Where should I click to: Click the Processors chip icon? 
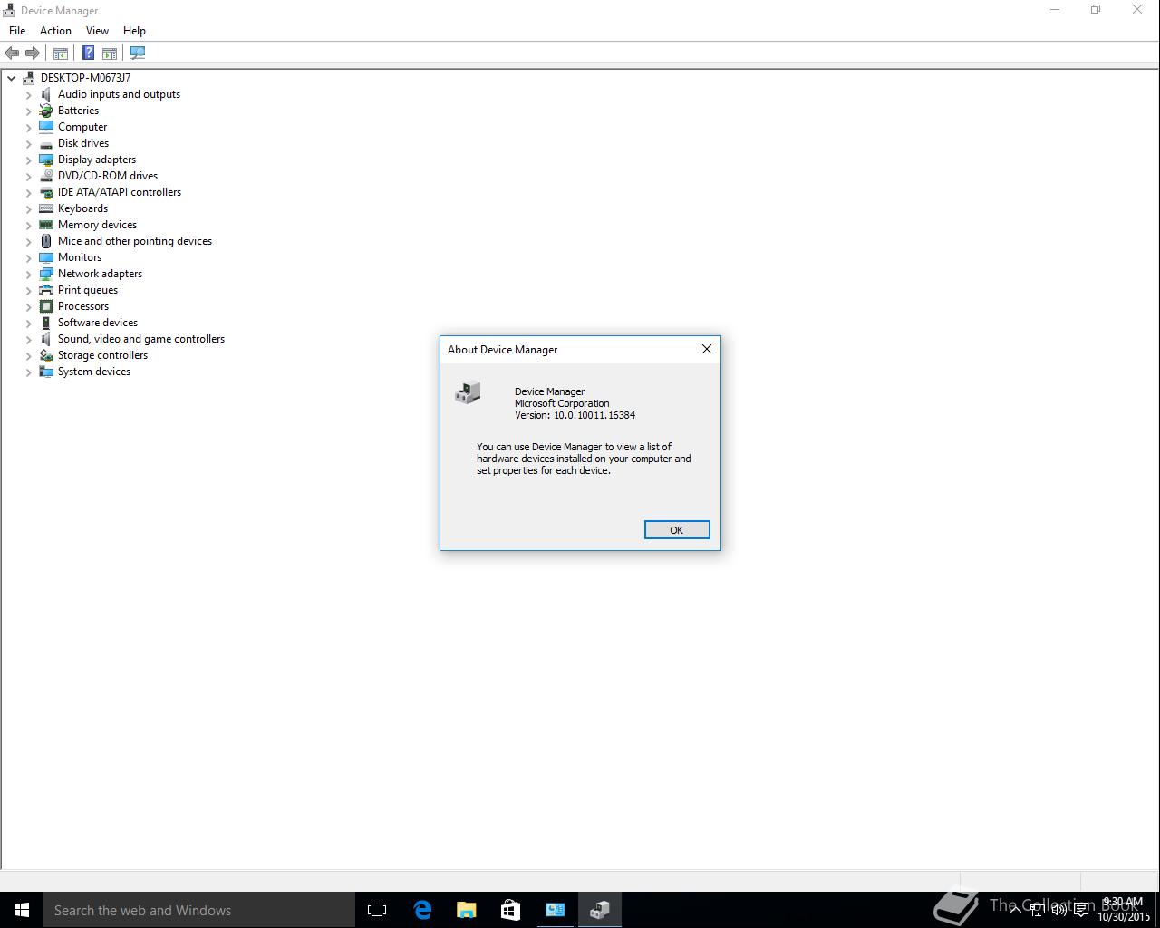[x=46, y=306]
